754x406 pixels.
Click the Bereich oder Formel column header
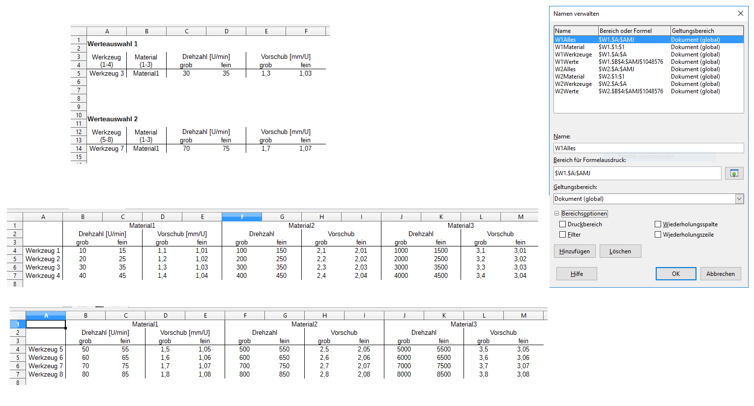634,30
